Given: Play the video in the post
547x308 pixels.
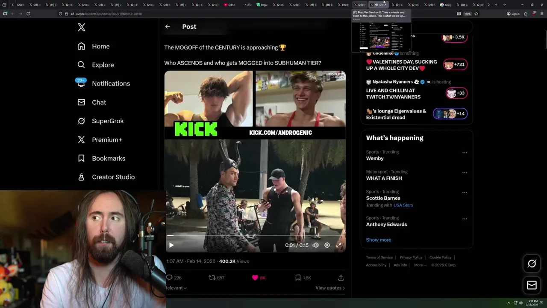Looking at the screenshot, I should pyautogui.click(x=171, y=245).
